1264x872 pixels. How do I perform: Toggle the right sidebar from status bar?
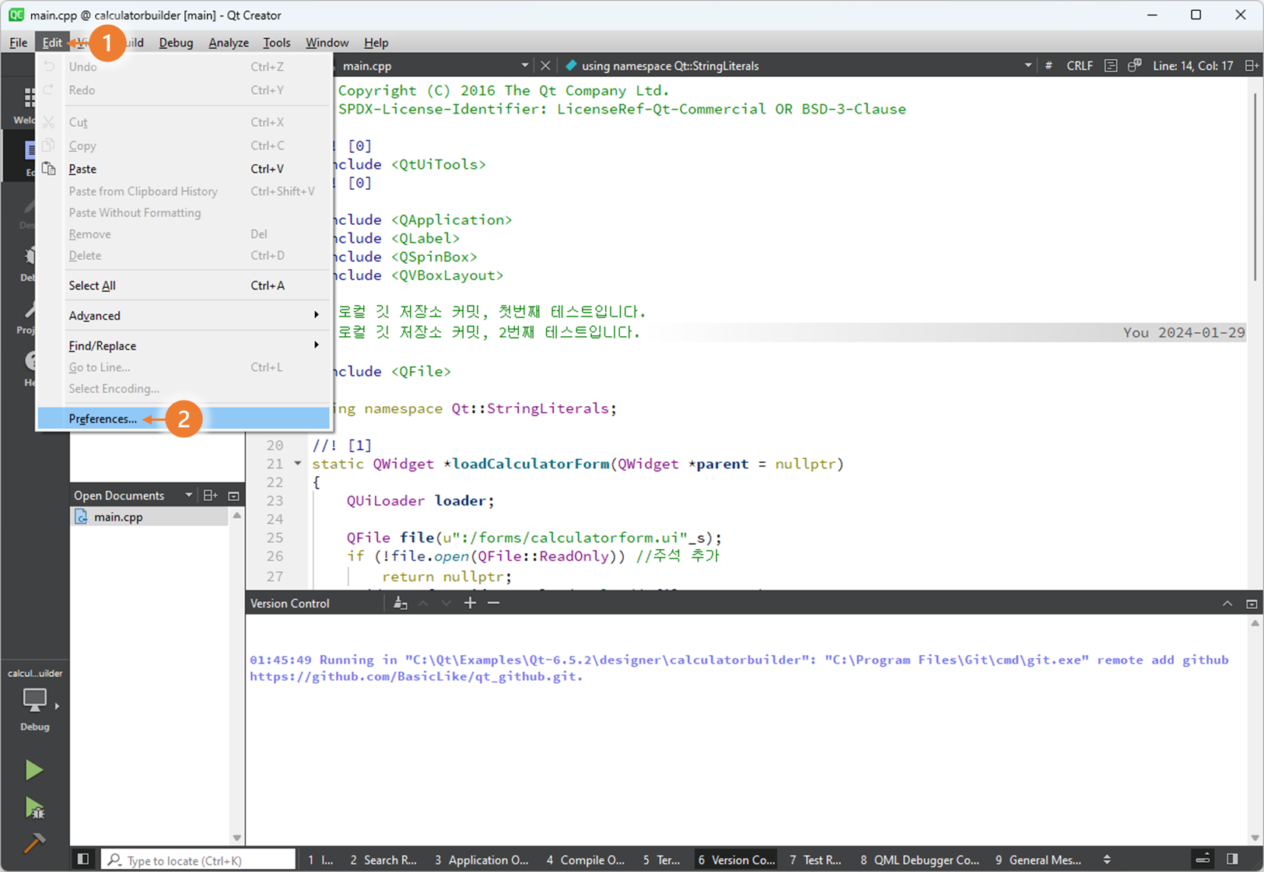pyautogui.click(x=1232, y=859)
